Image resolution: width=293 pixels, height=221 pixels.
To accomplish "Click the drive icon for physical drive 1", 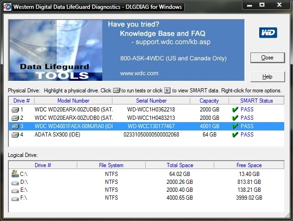I will click(x=15, y=110).
